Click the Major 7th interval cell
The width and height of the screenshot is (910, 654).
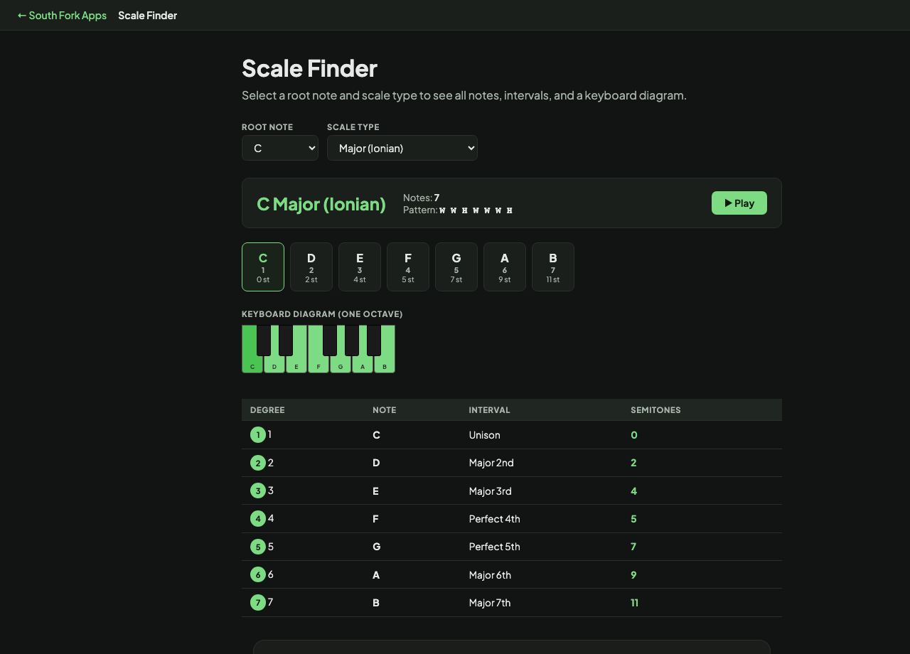click(x=541, y=602)
